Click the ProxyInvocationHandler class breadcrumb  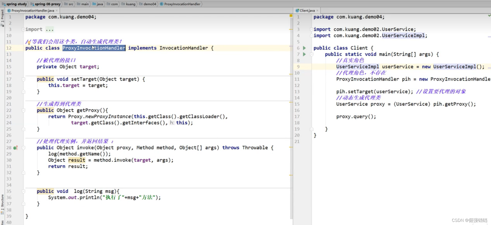click(180, 4)
